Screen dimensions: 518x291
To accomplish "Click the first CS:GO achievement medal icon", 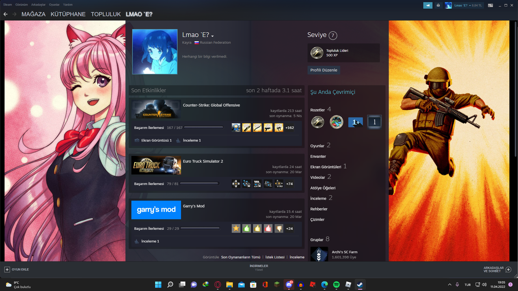I will pyautogui.click(x=236, y=128).
